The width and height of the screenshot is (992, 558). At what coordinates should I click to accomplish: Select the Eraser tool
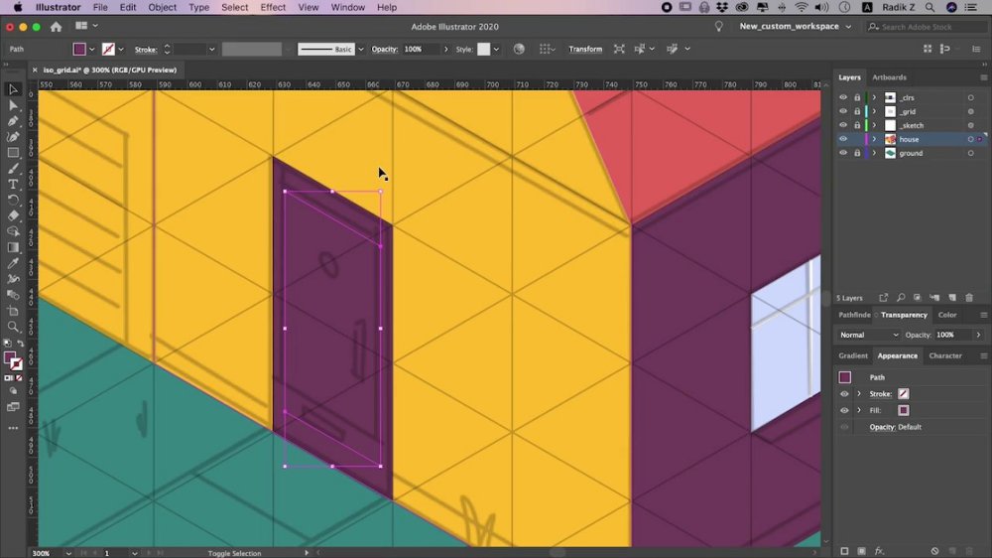13,216
